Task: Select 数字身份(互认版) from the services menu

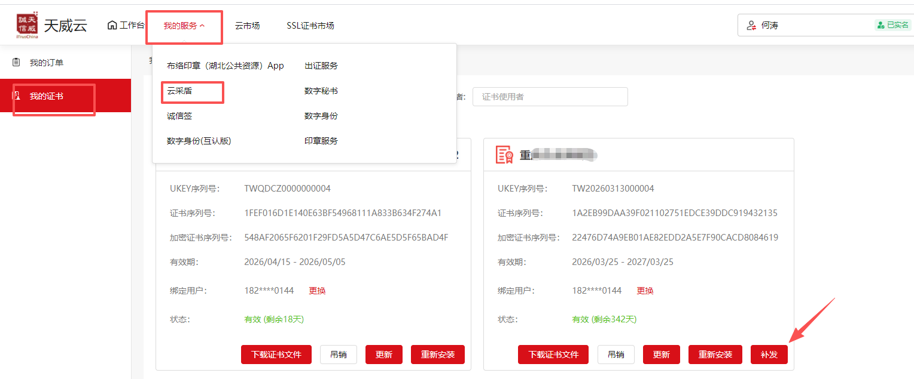Action: click(x=199, y=141)
